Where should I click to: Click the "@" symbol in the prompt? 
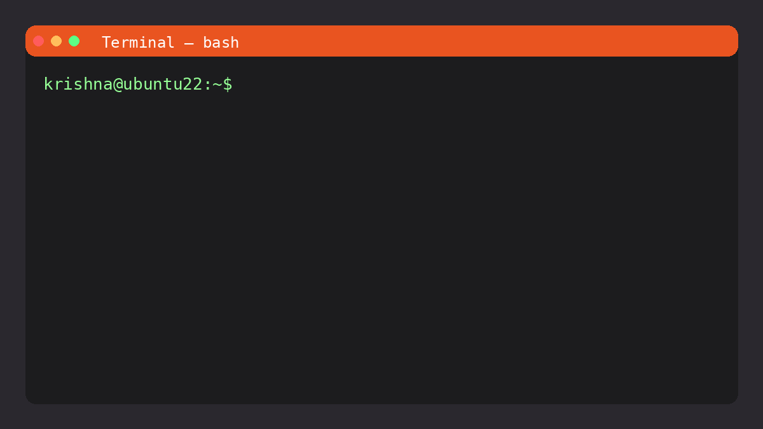pyautogui.click(x=118, y=84)
